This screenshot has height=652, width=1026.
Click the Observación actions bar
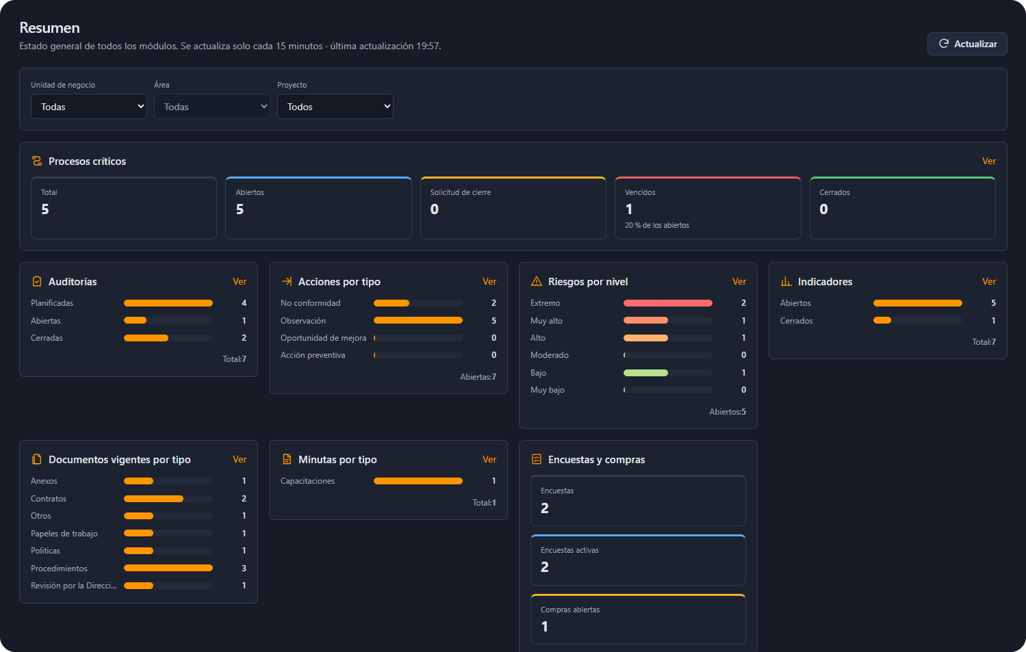click(x=418, y=320)
